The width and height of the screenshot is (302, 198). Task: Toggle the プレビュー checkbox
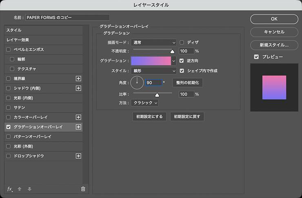[x=256, y=57]
